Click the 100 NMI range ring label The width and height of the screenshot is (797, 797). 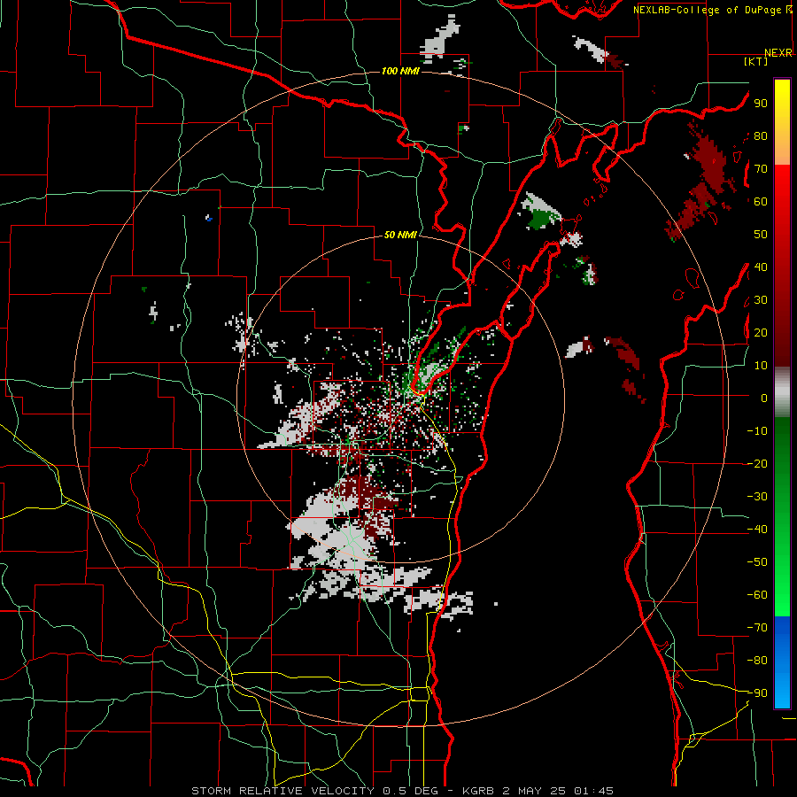click(400, 71)
